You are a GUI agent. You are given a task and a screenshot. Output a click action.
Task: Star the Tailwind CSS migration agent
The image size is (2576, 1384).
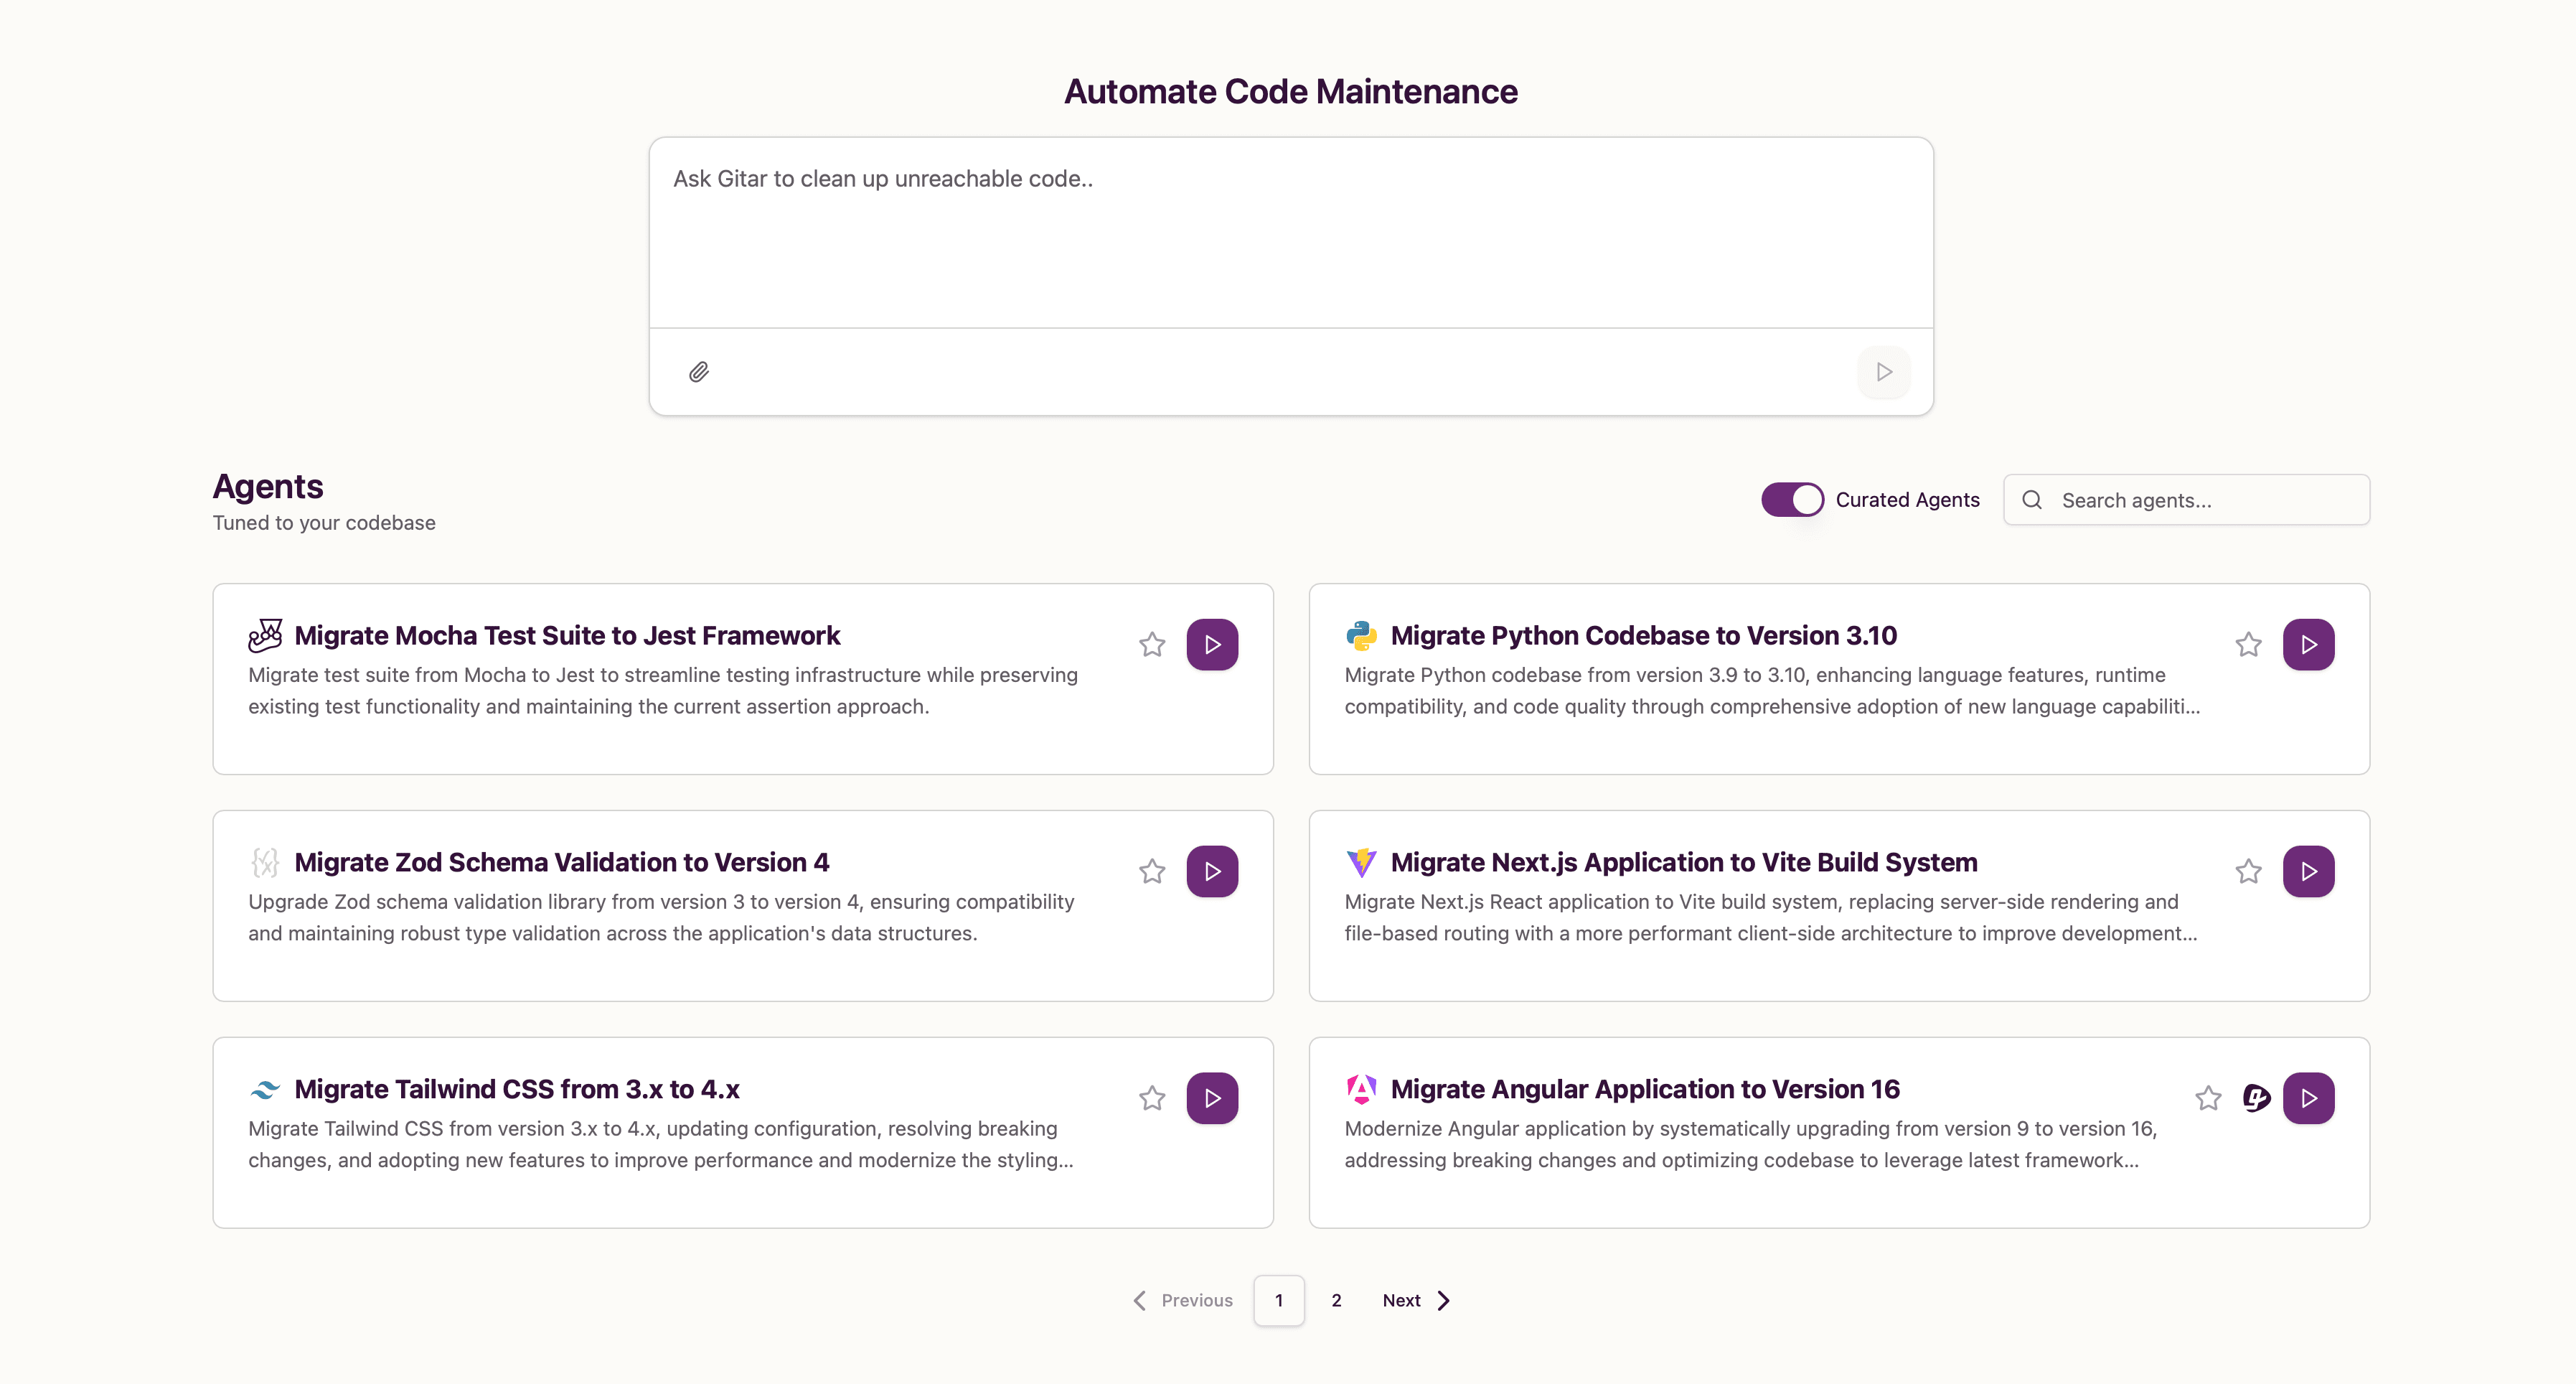[1152, 1099]
